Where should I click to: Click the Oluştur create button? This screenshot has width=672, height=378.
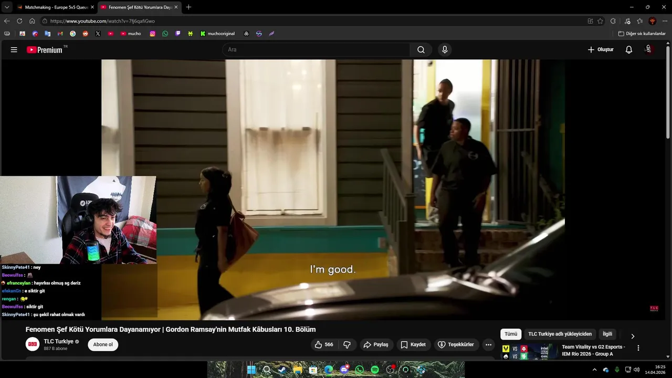point(601,50)
